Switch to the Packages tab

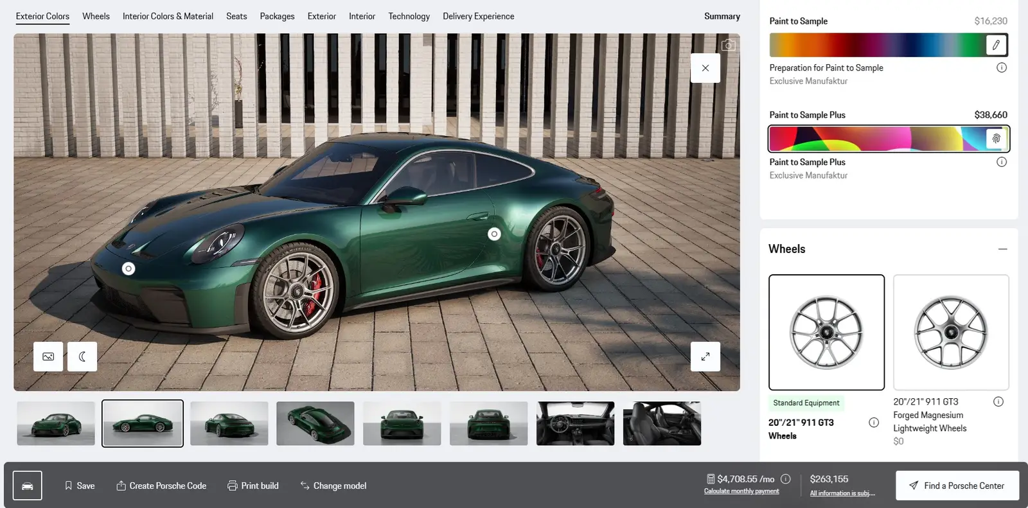click(277, 16)
